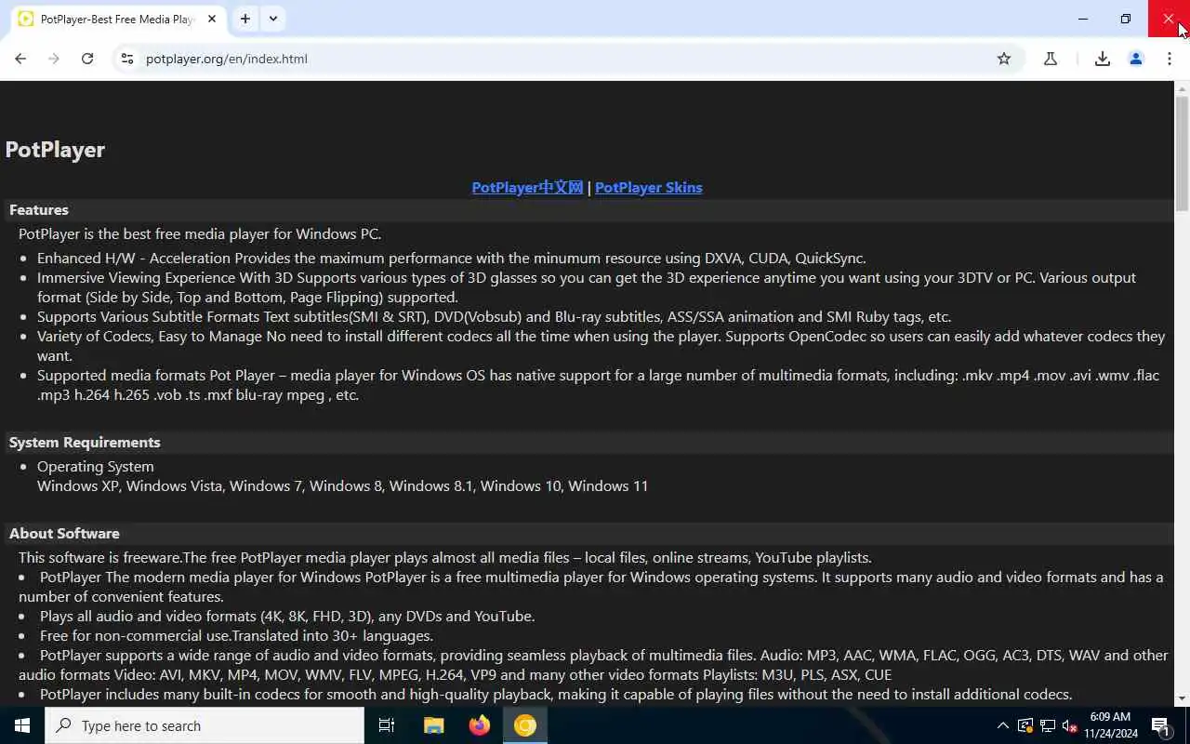Show hidden system tray icons
Viewport: 1190px width, 744px height.
pos(1003,725)
